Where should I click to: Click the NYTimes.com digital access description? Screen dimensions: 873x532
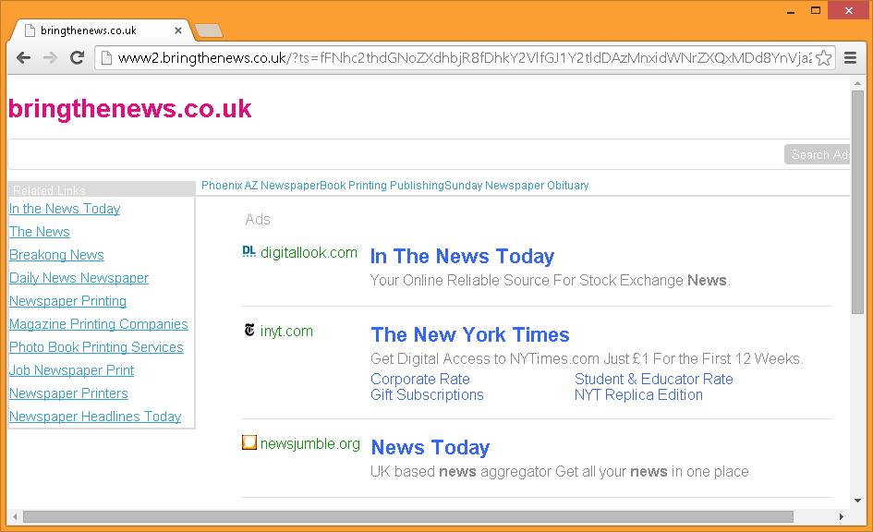pos(587,359)
